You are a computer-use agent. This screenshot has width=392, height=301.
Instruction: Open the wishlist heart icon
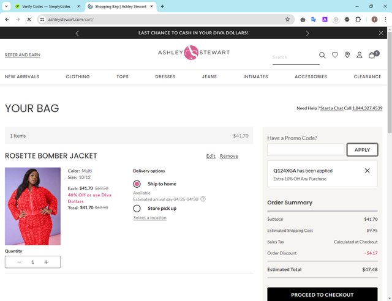[335, 54]
